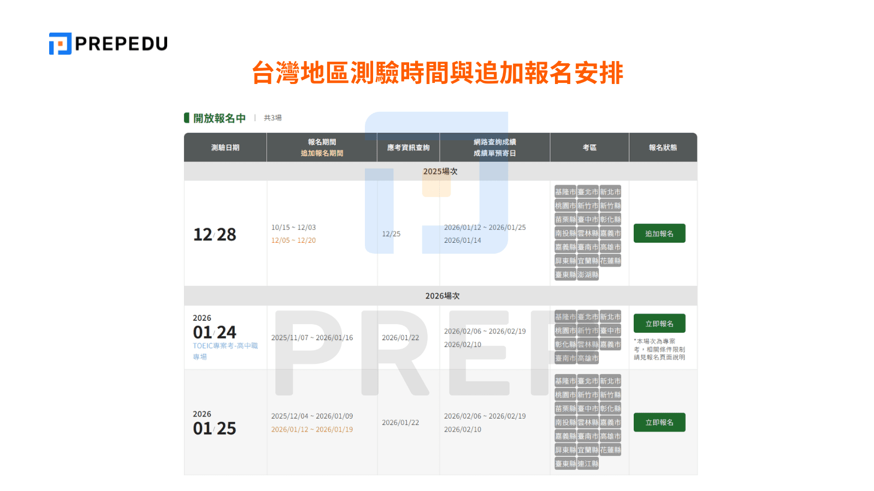Toggle the 澎湖縣 exam region tag
The image size is (874, 491).
click(589, 274)
